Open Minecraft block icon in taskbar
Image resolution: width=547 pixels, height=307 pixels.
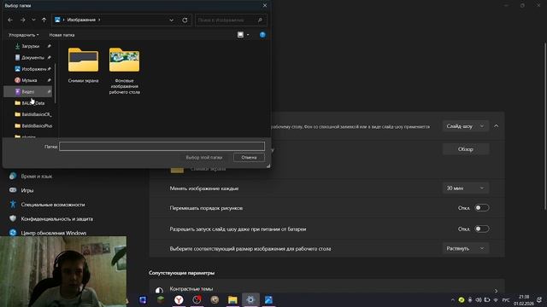161,299
